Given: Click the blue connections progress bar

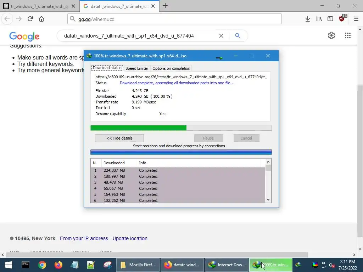Looking at the screenshot, I should [181, 152].
